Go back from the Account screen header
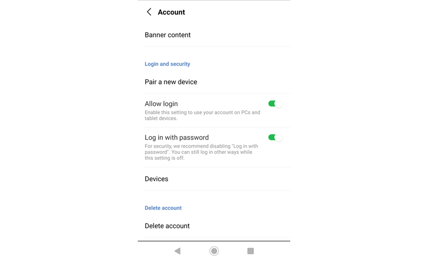 tap(149, 12)
